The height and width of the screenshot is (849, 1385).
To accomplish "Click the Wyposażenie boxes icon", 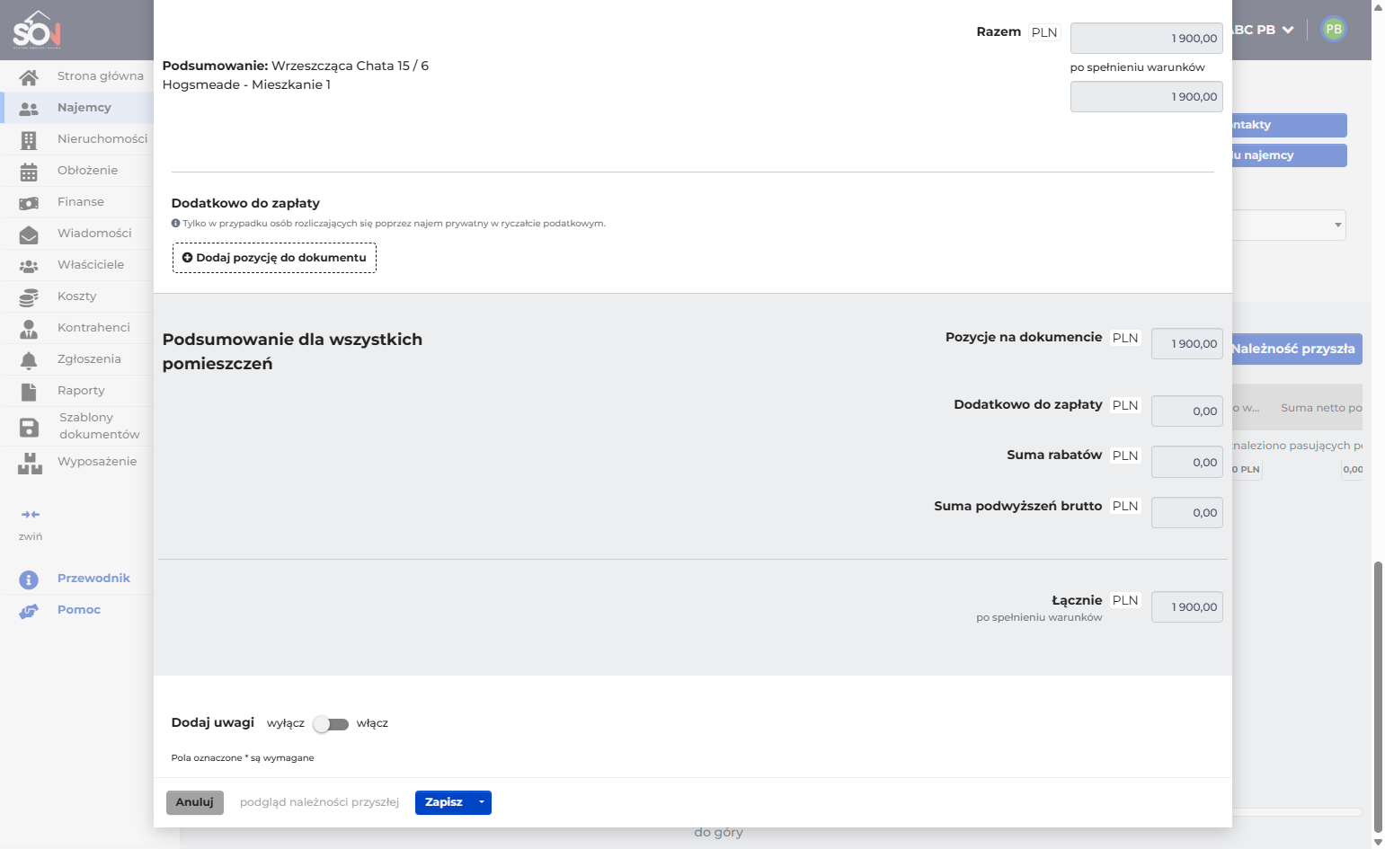I will [x=30, y=464].
